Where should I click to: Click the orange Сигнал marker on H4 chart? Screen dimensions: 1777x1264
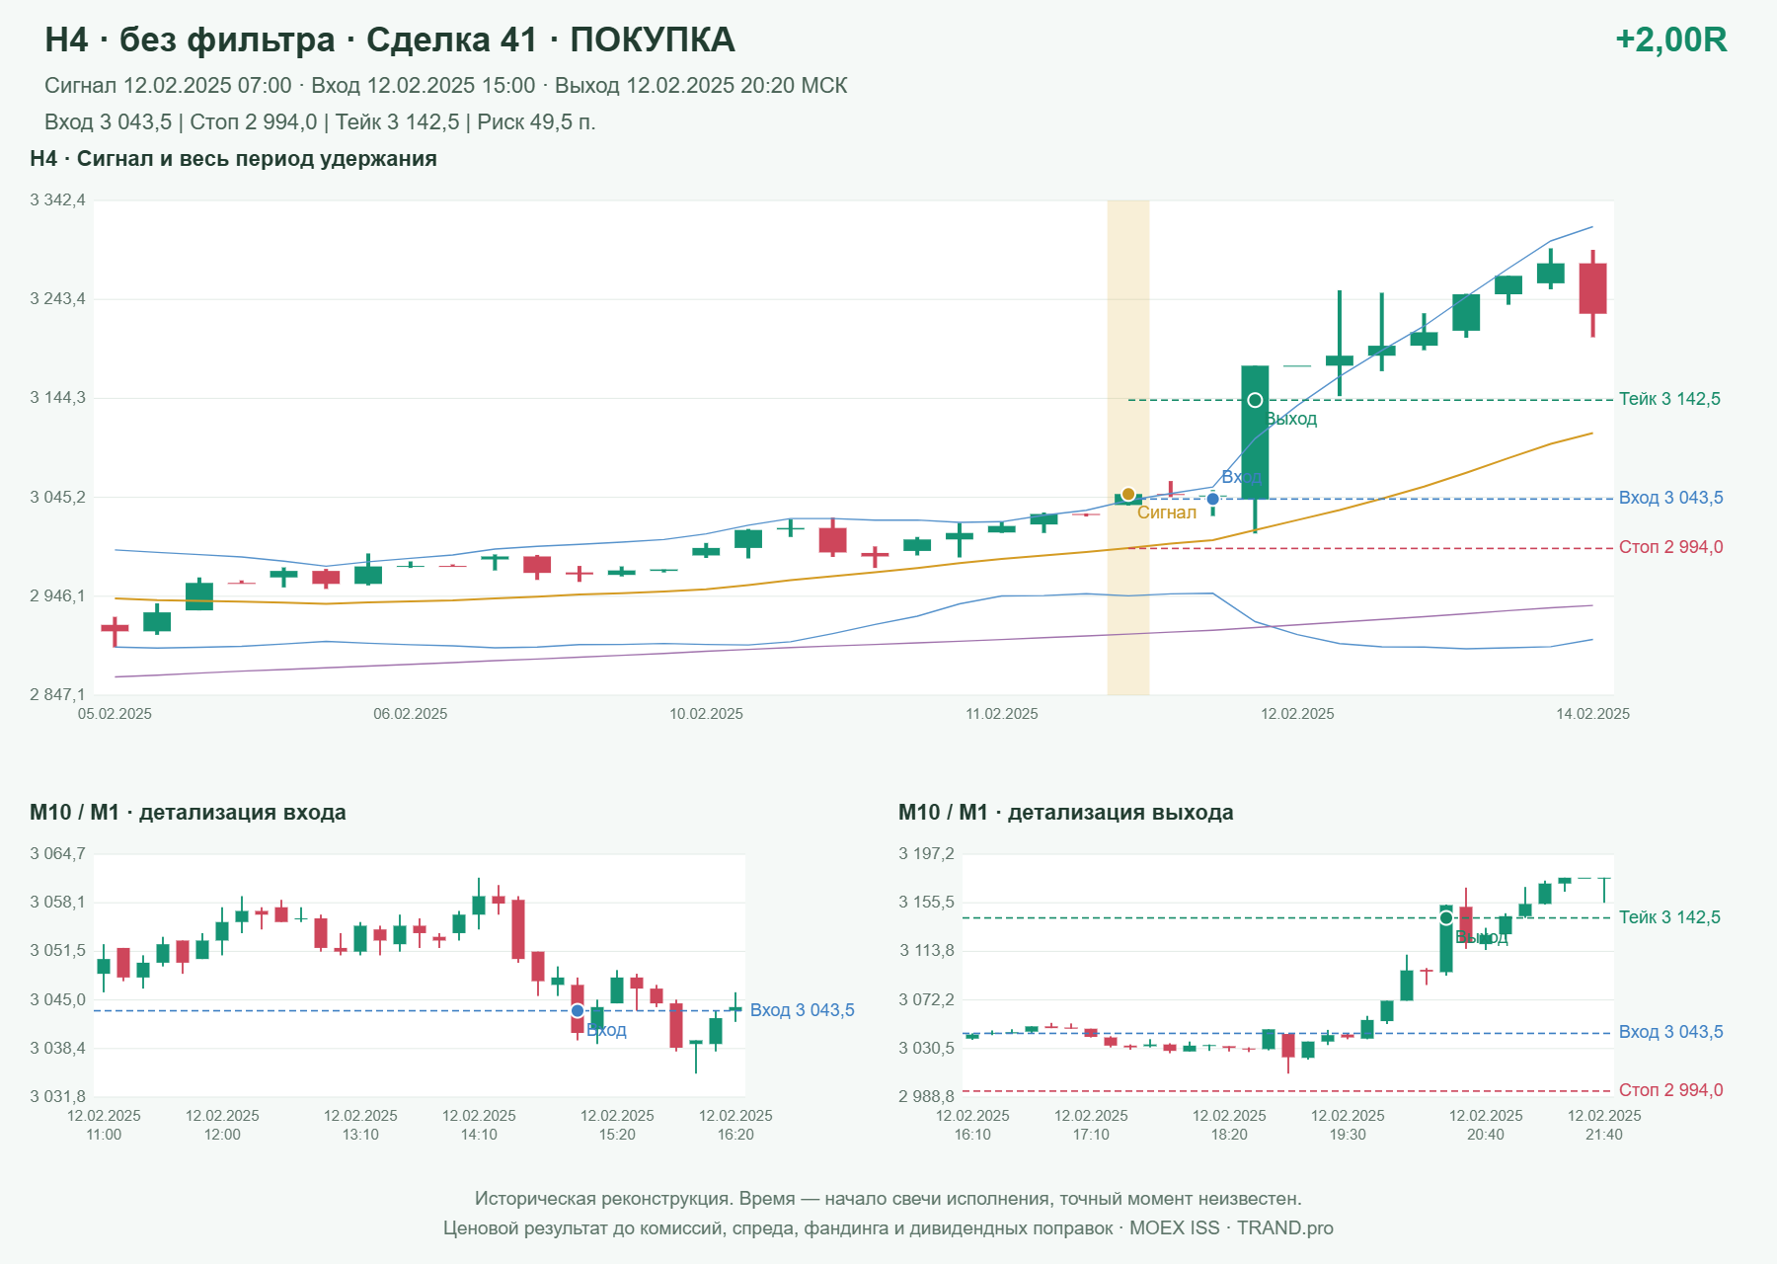tap(1128, 494)
